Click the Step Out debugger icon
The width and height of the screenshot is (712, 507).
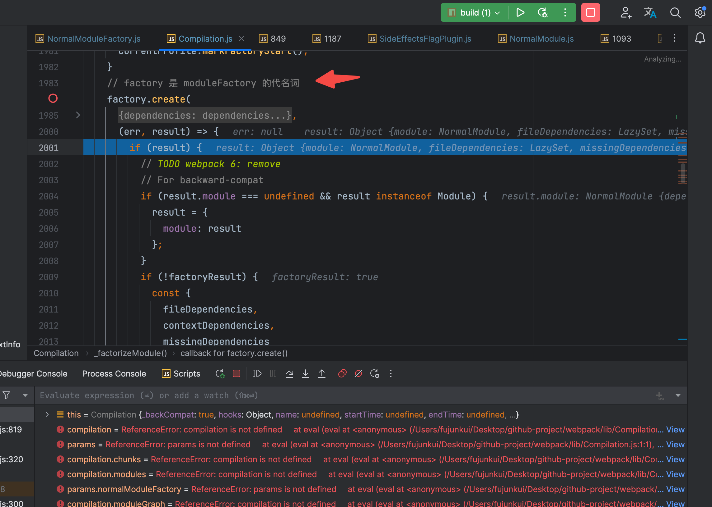(321, 373)
